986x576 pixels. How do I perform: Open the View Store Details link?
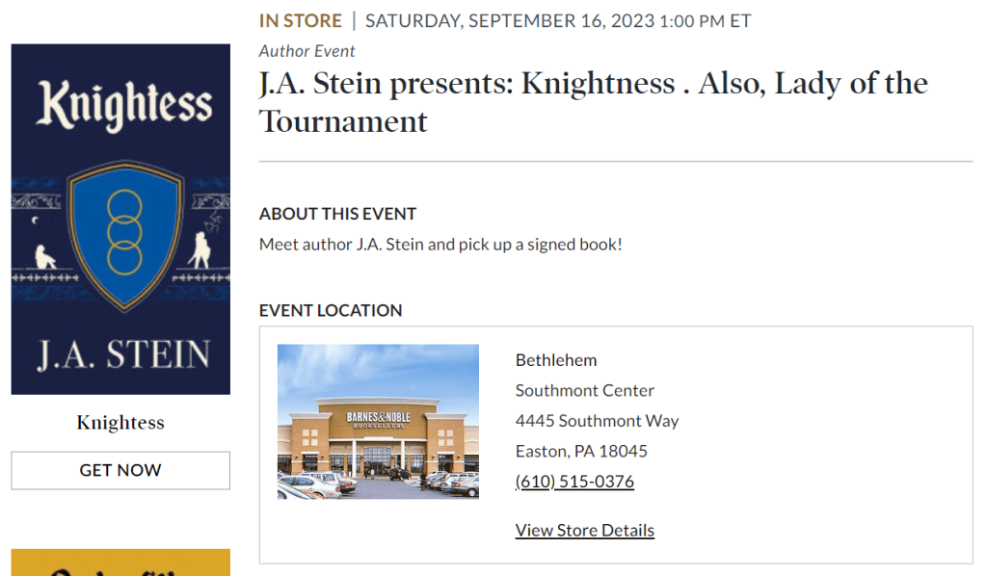click(x=584, y=530)
